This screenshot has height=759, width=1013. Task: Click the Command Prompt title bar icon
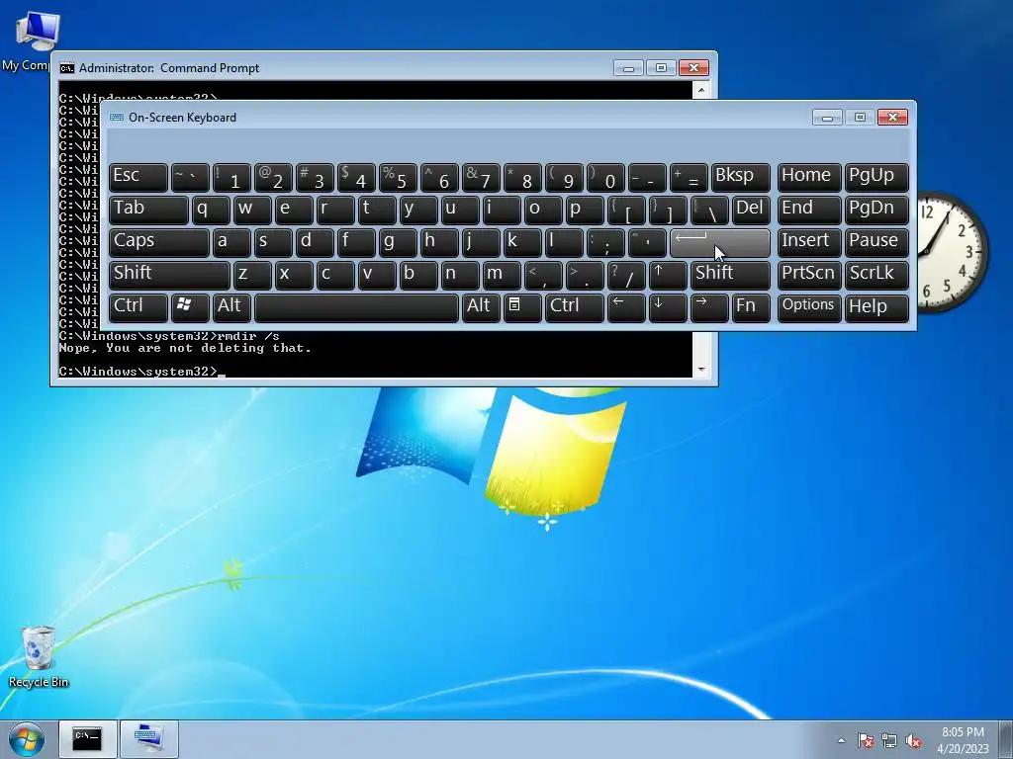(x=66, y=68)
